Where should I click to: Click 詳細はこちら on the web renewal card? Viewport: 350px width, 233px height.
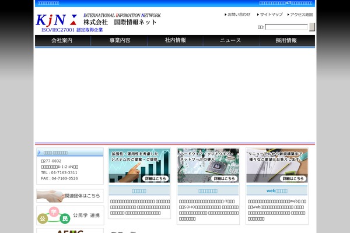[293, 179]
